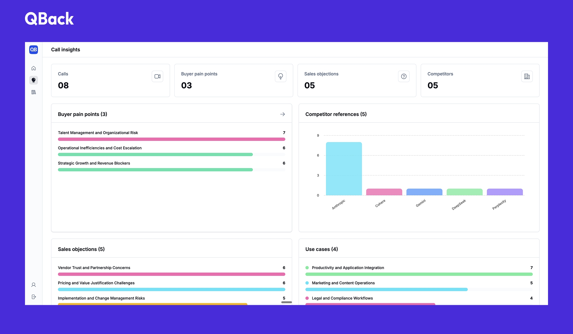The height and width of the screenshot is (334, 573).
Task: Click the video camera icon in Calls card
Action: (x=157, y=76)
